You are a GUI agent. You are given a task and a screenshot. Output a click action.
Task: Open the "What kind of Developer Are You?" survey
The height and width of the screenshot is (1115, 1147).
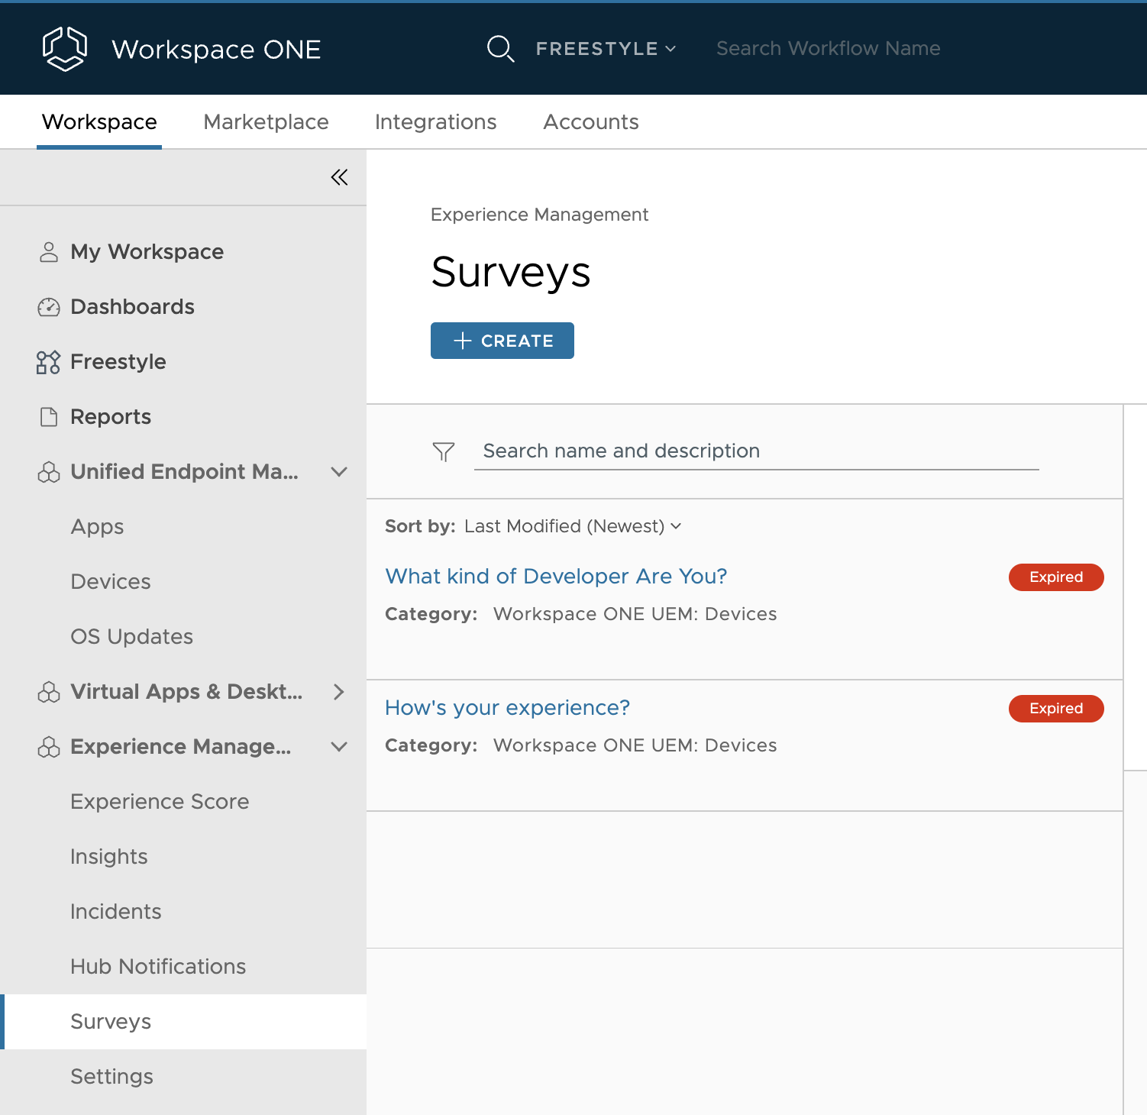tap(555, 577)
